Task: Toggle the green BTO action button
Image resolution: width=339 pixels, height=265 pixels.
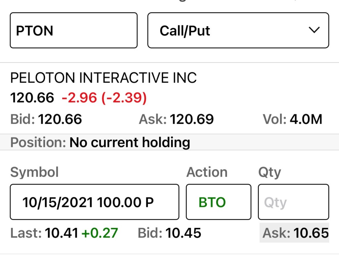Action: [x=218, y=202]
